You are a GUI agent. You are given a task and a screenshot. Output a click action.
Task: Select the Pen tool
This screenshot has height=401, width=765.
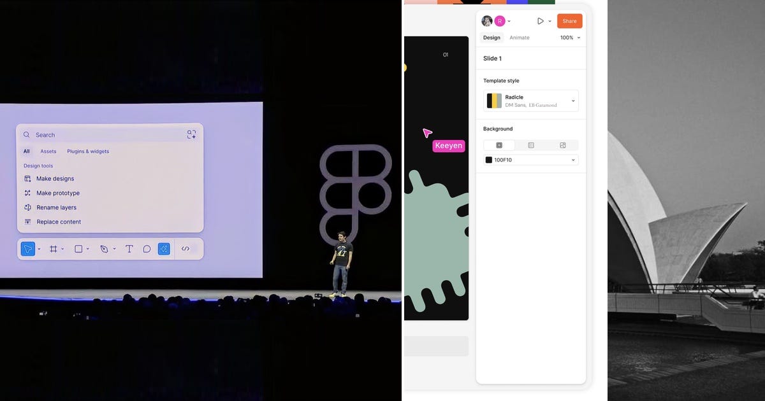tap(103, 249)
